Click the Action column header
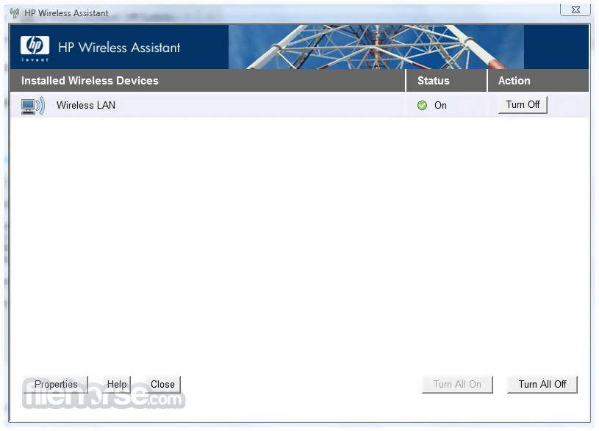The width and height of the screenshot is (599, 431). coord(538,81)
